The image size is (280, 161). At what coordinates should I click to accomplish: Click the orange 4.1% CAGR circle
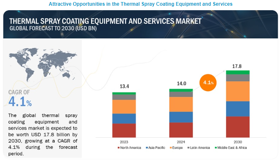click(x=208, y=83)
